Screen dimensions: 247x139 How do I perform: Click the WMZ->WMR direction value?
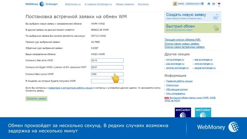point(98,54)
